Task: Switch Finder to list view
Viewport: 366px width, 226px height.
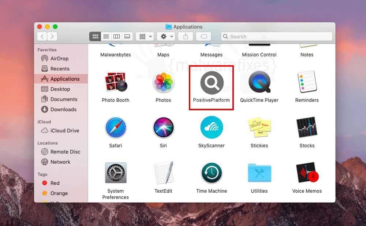Action: click(x=106, y=37)
